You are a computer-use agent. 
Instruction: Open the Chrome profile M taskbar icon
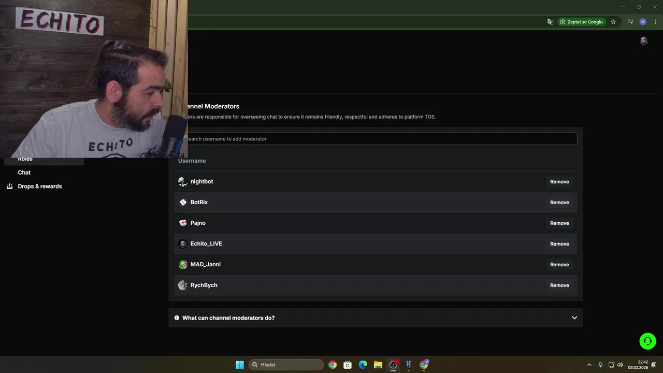click(424, 365)
